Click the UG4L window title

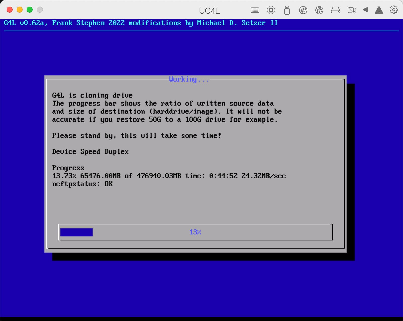(209, 11)
